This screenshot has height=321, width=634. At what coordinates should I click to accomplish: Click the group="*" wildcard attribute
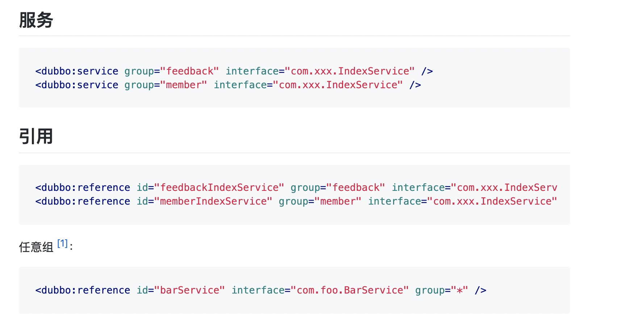click(442, 290)
